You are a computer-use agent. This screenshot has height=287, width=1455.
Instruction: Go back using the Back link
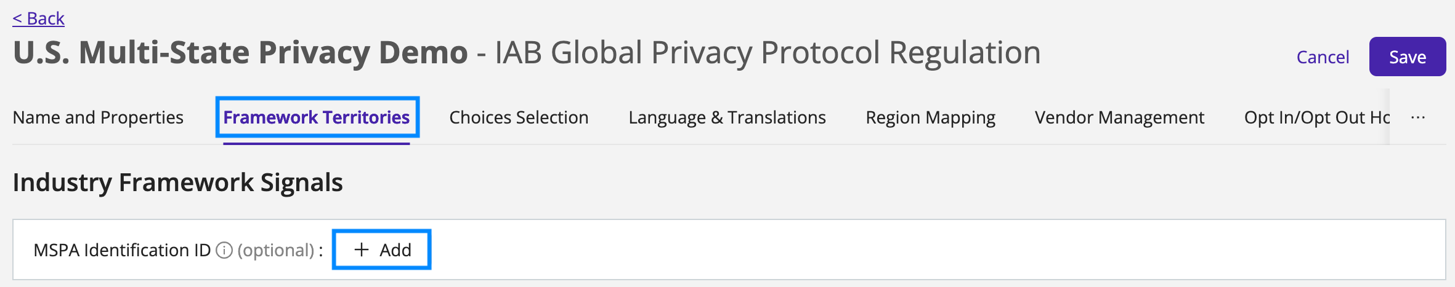click(x=38, y=18)
